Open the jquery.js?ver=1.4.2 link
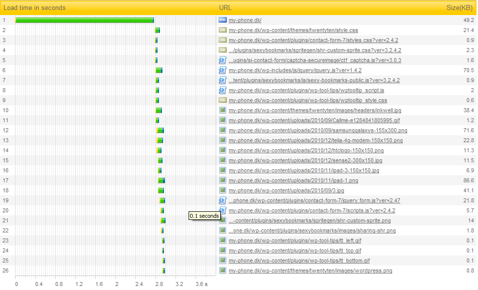This screenshot has height=290, width=478. click(295, 71)
